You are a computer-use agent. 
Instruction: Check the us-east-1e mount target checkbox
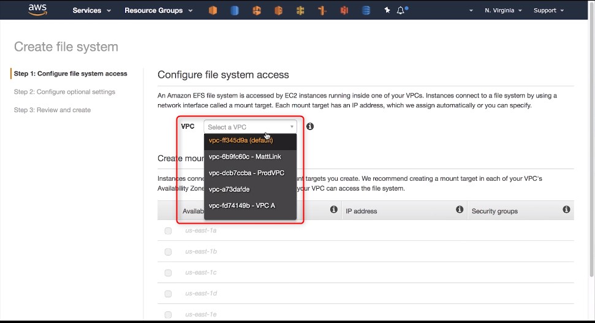pos(168,314)
